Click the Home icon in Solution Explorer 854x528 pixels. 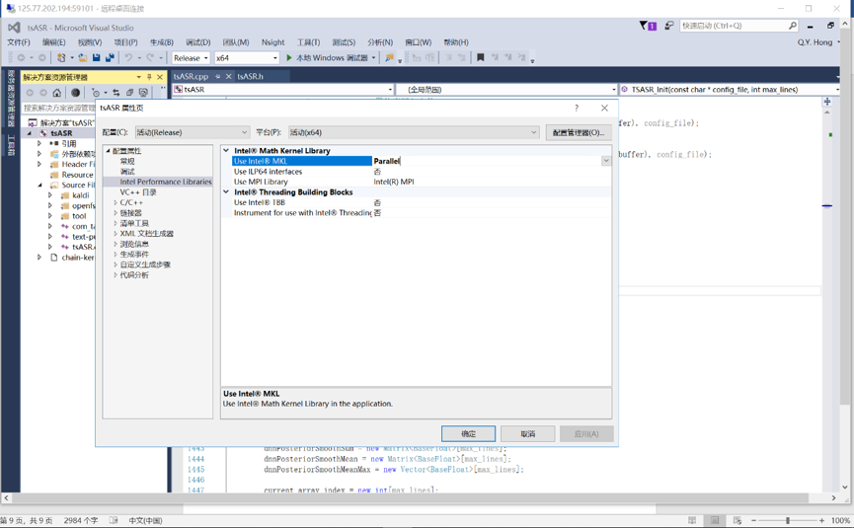pyautogui.click(x=56, y=93)
